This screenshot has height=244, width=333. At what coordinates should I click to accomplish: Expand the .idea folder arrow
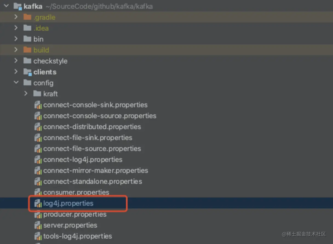coord(16,28)
